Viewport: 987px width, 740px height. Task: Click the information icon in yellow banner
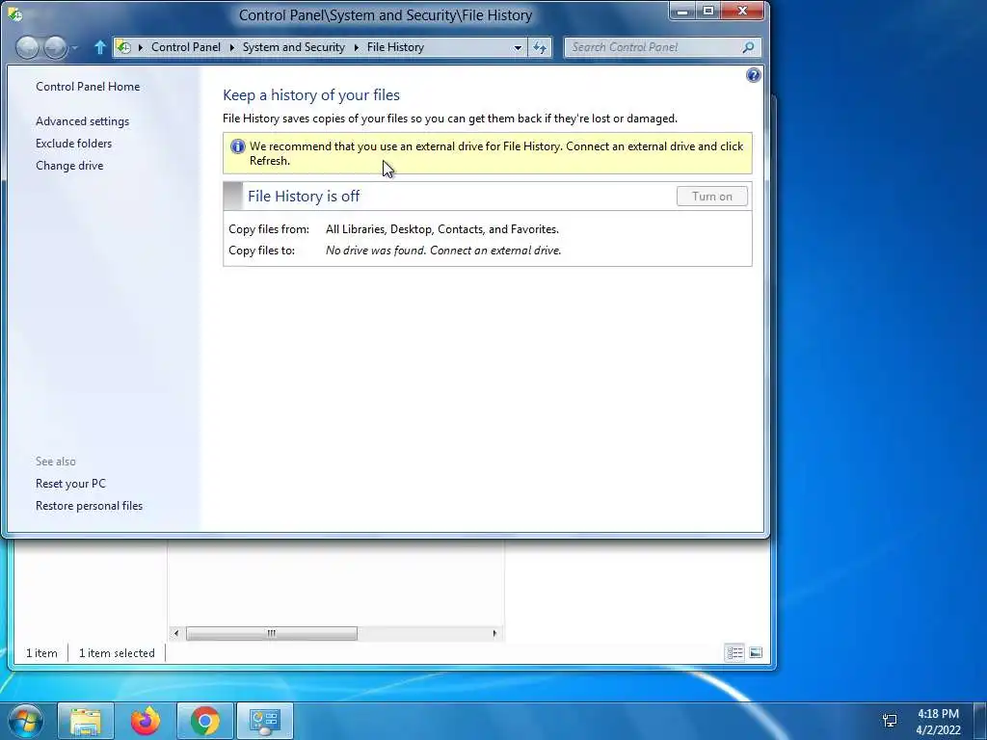click(x=237, y=146)
